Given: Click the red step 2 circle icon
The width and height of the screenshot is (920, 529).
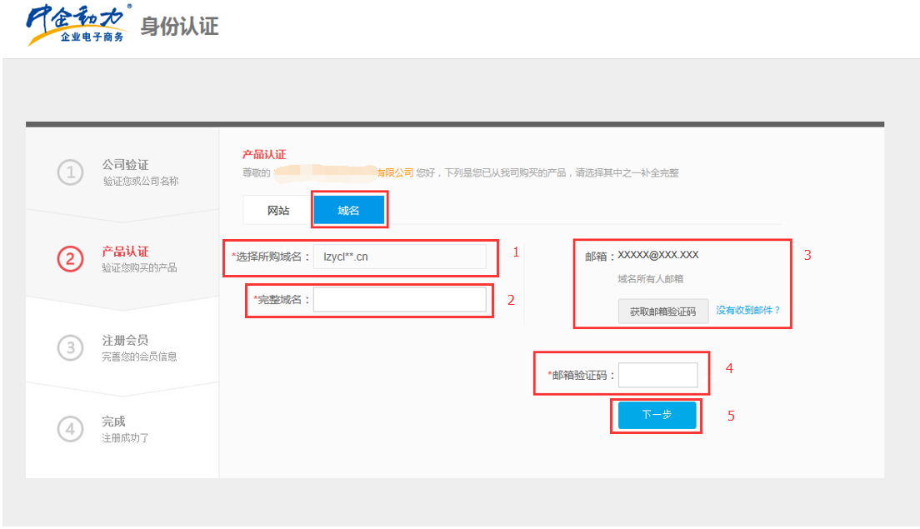Looking at the screenshot, I should pos(70,259).
